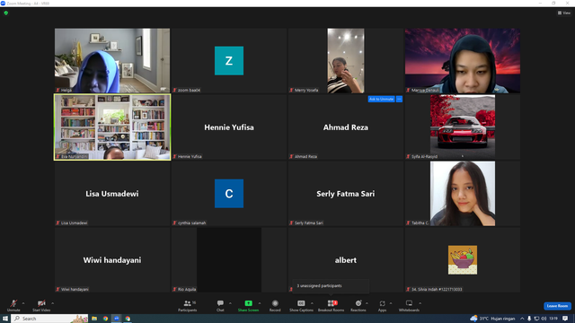
Task: Select Merry Yosefa's video tile
Action: (345, 60)
